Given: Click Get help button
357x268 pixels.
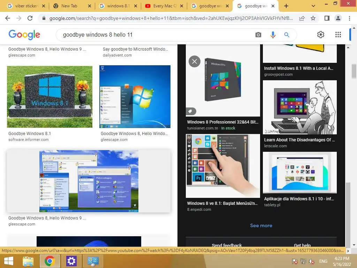Looking at the screenshot, I should 302,245.
